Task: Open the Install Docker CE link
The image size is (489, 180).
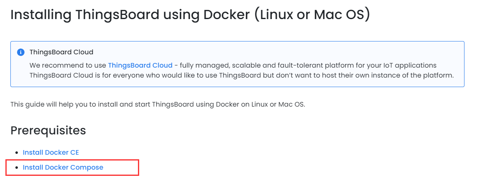Action: tap(51, 152)
